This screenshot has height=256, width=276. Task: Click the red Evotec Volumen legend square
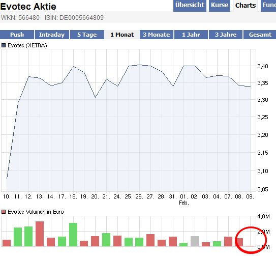click(4, 212)
